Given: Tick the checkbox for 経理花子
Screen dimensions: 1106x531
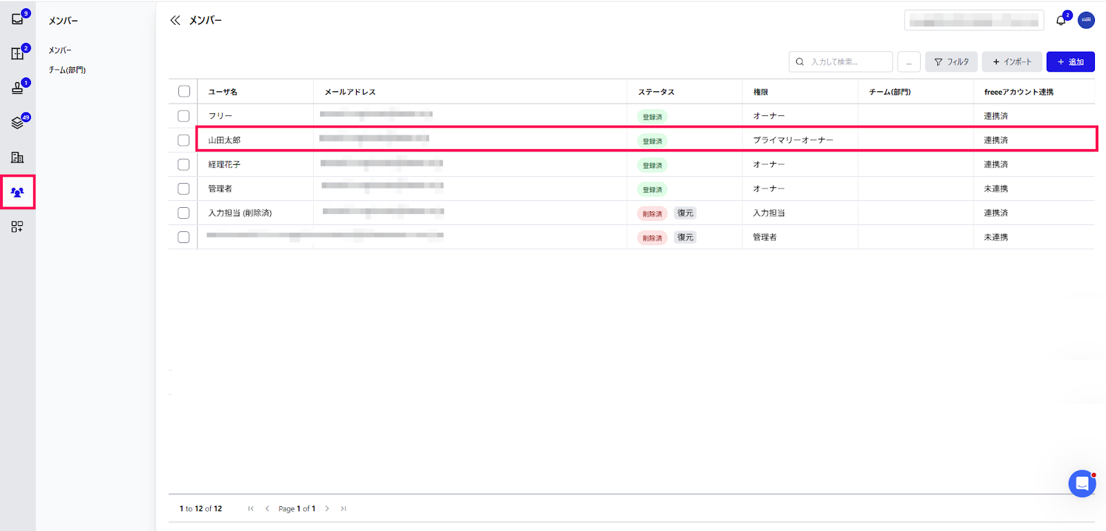Looking at the screenshot, I should 184,164.
